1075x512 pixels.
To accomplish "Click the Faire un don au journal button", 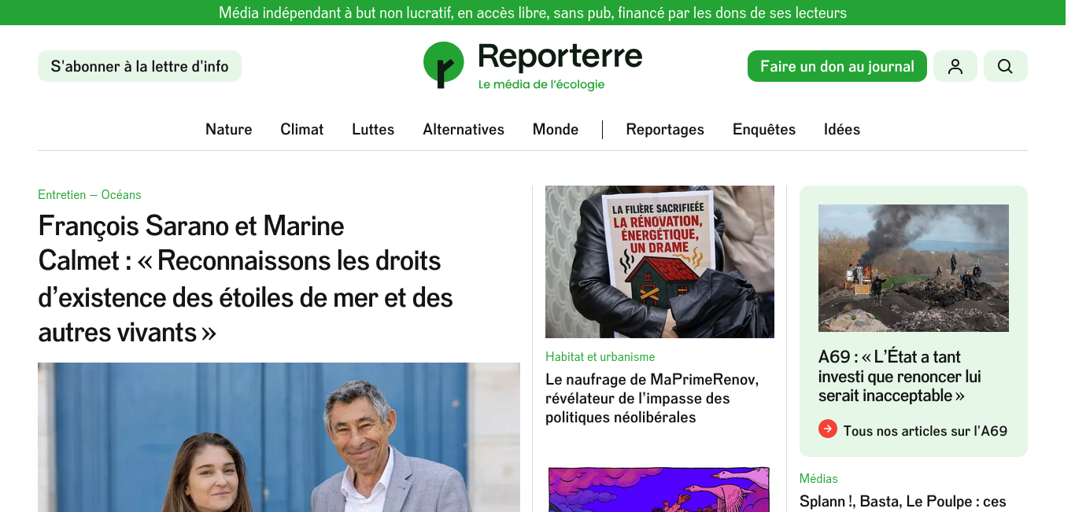I will [x=837, y=66].
